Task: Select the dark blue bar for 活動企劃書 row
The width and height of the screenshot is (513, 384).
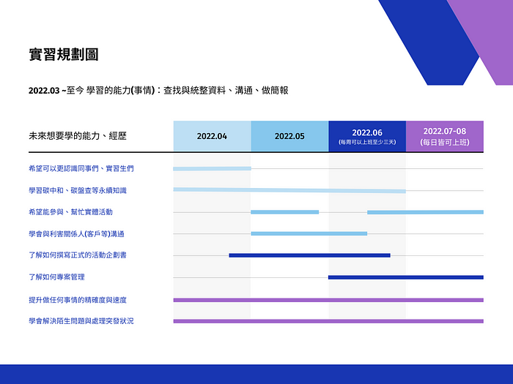Action: [x=309, y=255]
